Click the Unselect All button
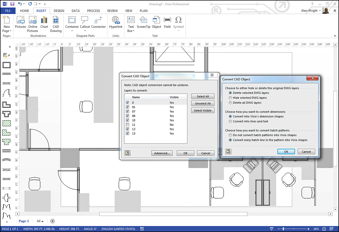 pyautogui.click(x=203, y=103)
